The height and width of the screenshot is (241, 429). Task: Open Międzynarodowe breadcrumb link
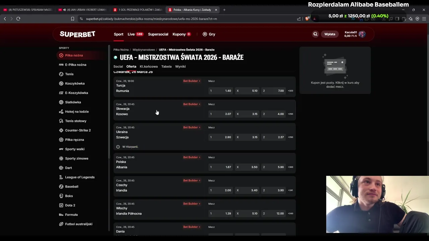pyautogui.click(x=144, y=50)
